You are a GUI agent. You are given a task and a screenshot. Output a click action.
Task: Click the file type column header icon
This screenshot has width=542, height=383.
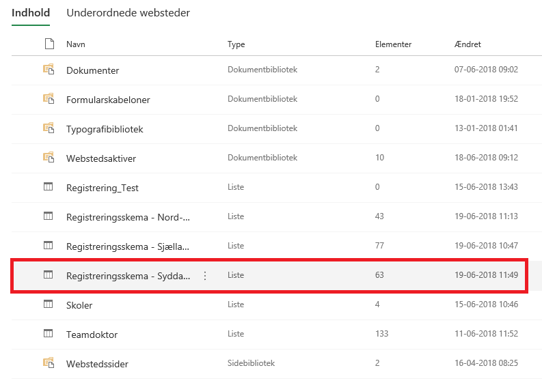(49, 44)
